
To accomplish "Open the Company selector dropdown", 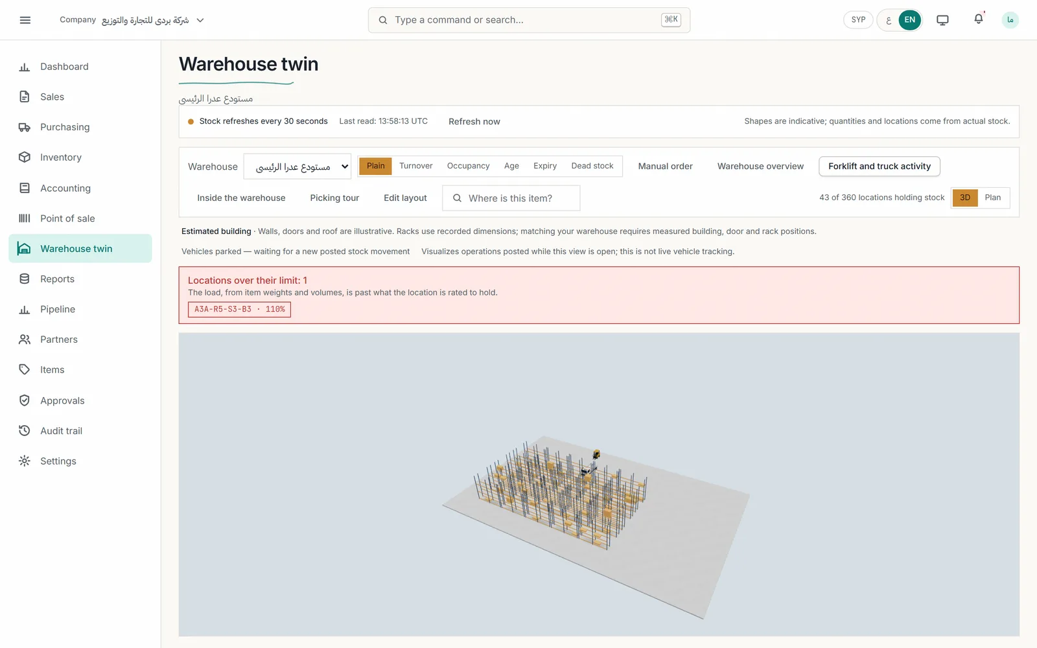I will pyautogui.click(x=132, y=20).
